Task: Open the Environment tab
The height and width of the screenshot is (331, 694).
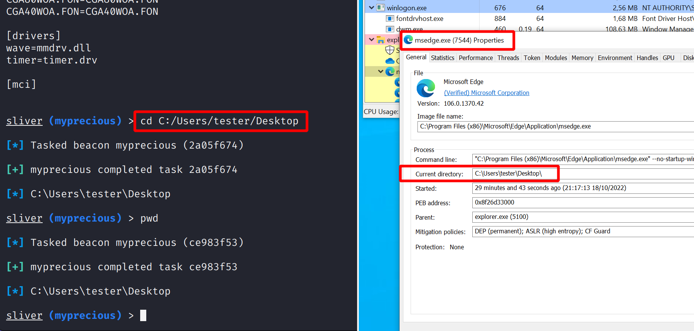Action: (615, 58)
